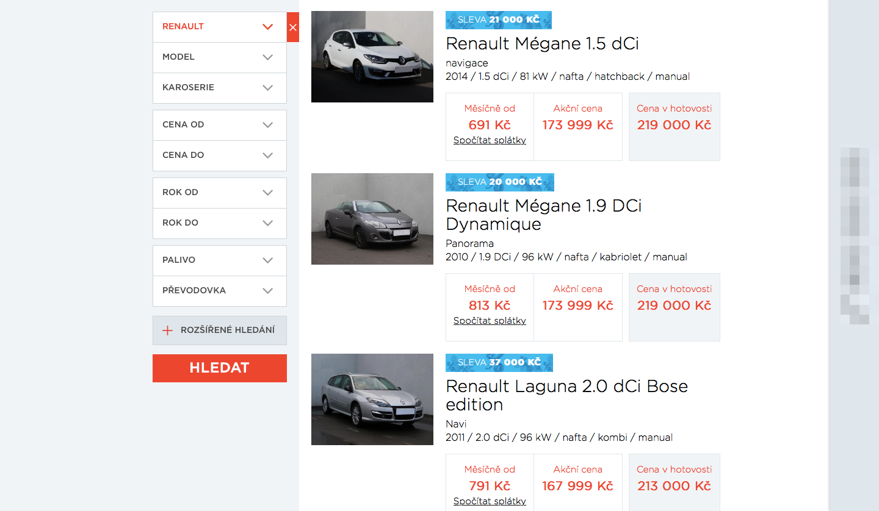Open the Renault brand dropdown

pos(220,27)
